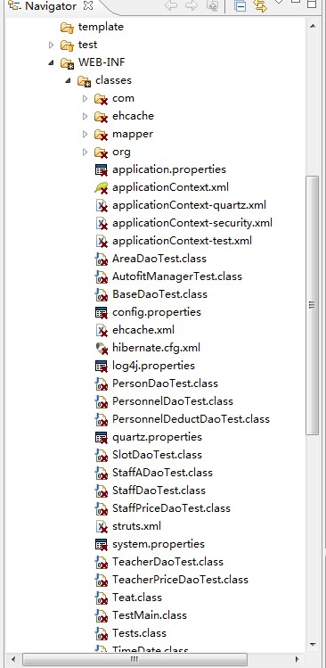This screenshot has width=326, height=668.
Task: Click the Back navigation arrow icon
Action: tap(172, 6)
